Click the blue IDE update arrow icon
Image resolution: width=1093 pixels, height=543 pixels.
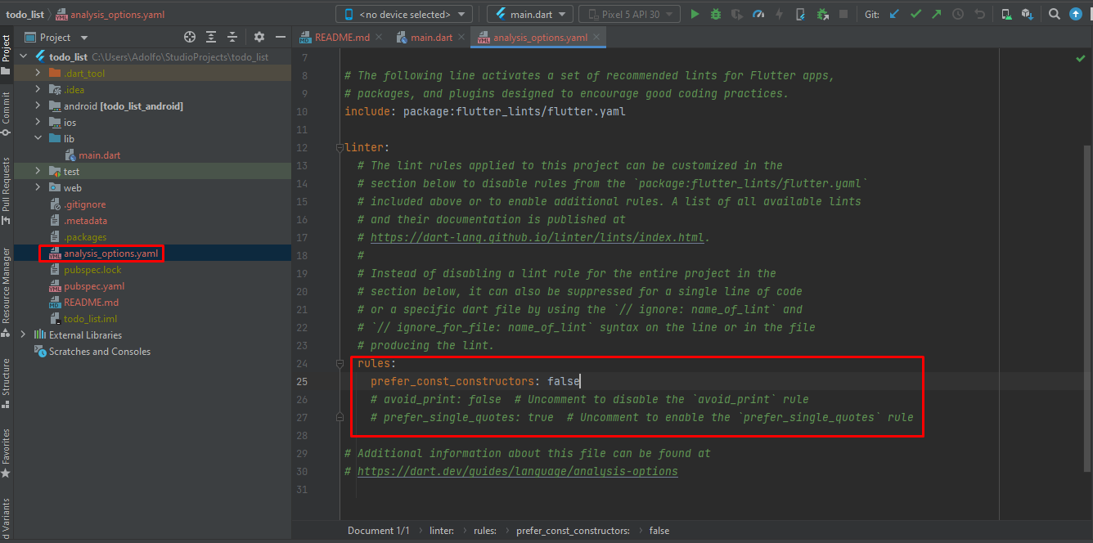1076,14
